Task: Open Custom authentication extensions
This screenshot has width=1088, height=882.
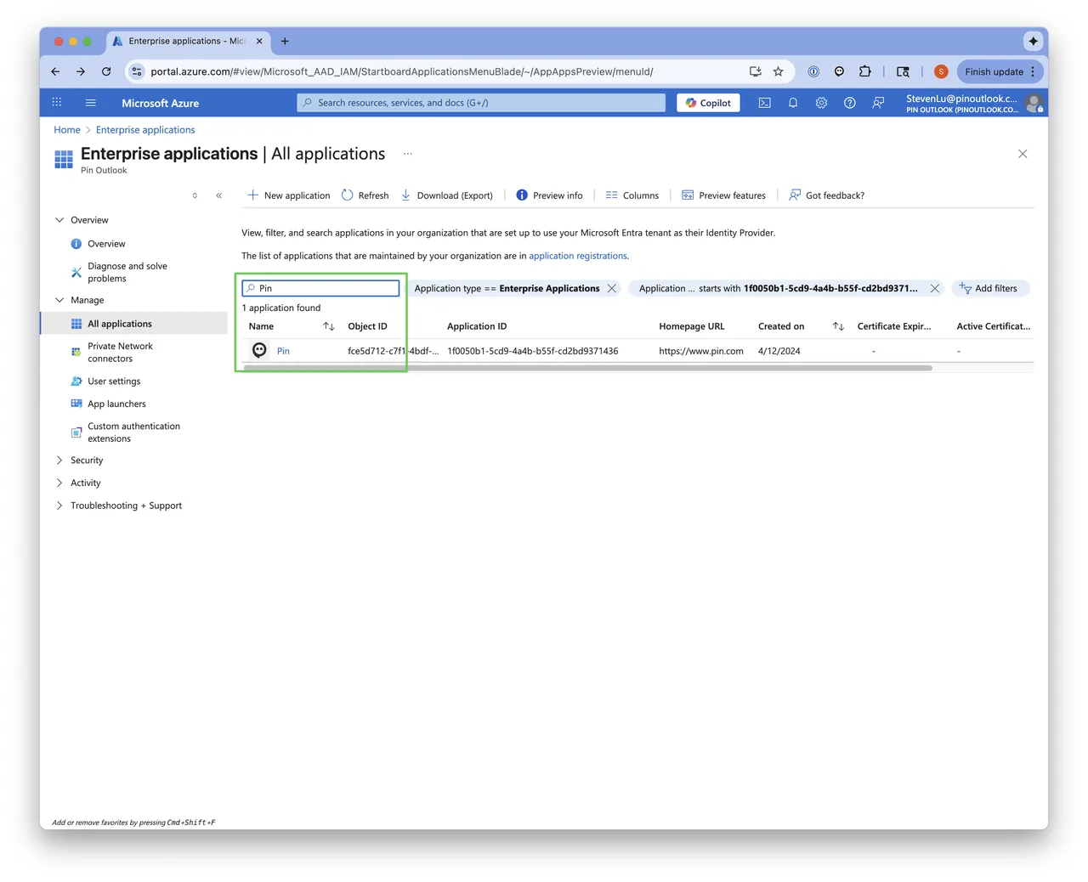Action: pyautogui.click(x=133, y=433)
